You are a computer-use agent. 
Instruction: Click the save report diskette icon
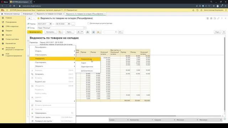coord(93,32)
